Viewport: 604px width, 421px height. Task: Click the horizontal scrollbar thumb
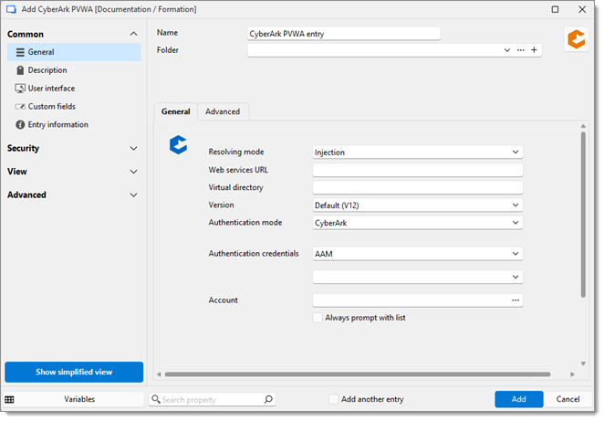pyautogui.click(x=358, y=374)
